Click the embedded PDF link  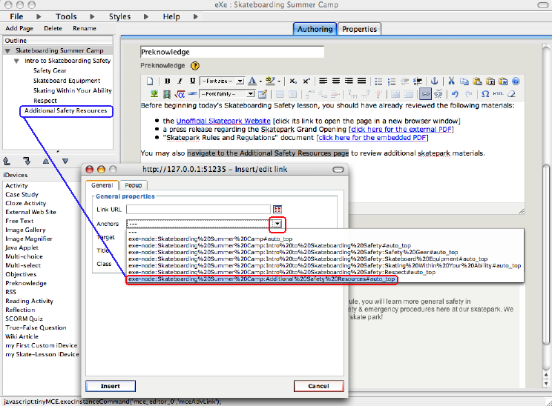click(372, 138)
